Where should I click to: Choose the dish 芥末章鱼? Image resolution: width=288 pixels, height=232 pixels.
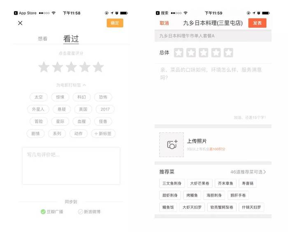pos(225,183)
